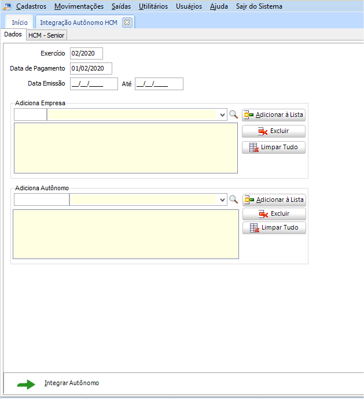Click Adicionar à Lista in Adiciona Empresa
The image size is (364, 399).
tap(274, 115)
